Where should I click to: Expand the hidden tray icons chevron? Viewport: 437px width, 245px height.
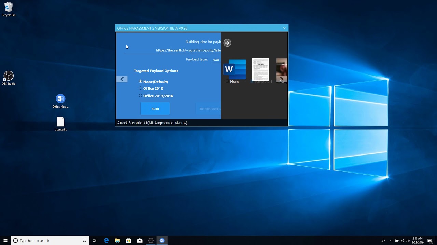[x=391, y=241]
